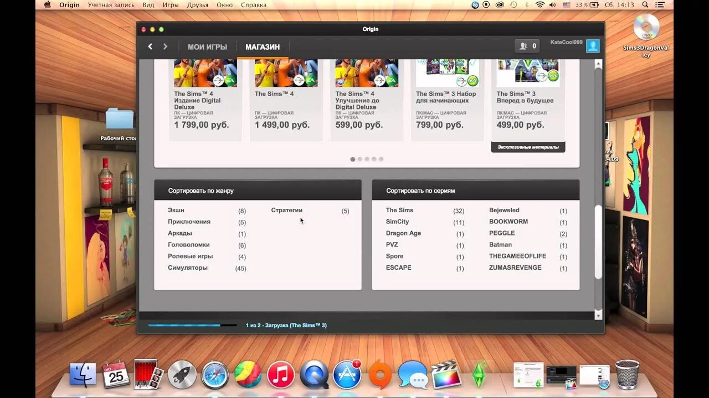Screen dimensions: 709x398
Task: Open the Учетная запись menu
Action: tap(111, 4)
